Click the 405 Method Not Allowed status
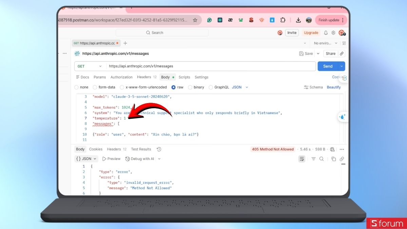The width and height of the screenshot is (407, 229). (x=273, y=149)
